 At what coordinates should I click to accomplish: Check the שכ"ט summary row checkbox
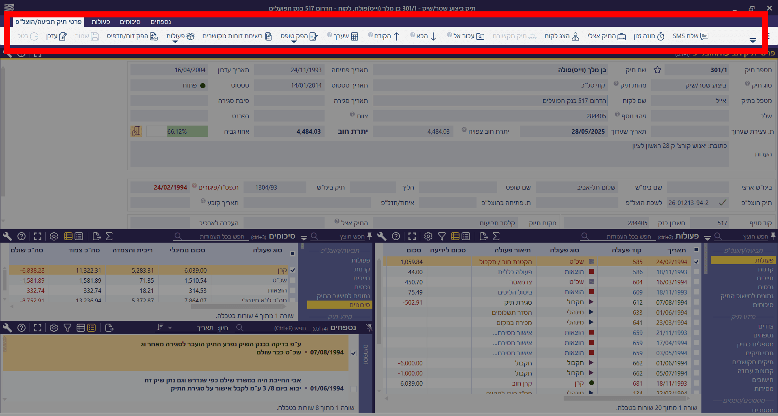coord(293,280)
